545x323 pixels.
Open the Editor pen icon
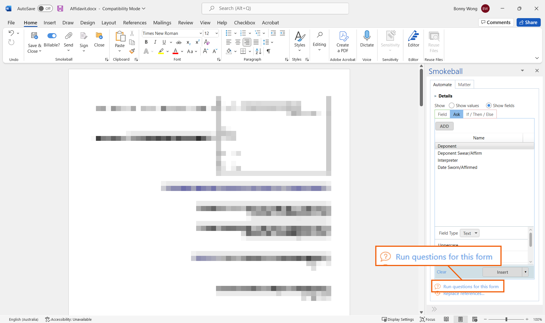pyautogui.click(x=413, y=36)
